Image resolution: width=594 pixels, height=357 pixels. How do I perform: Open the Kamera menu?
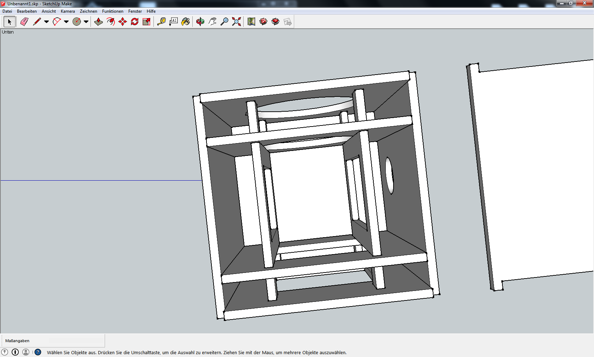click(68, 11)
